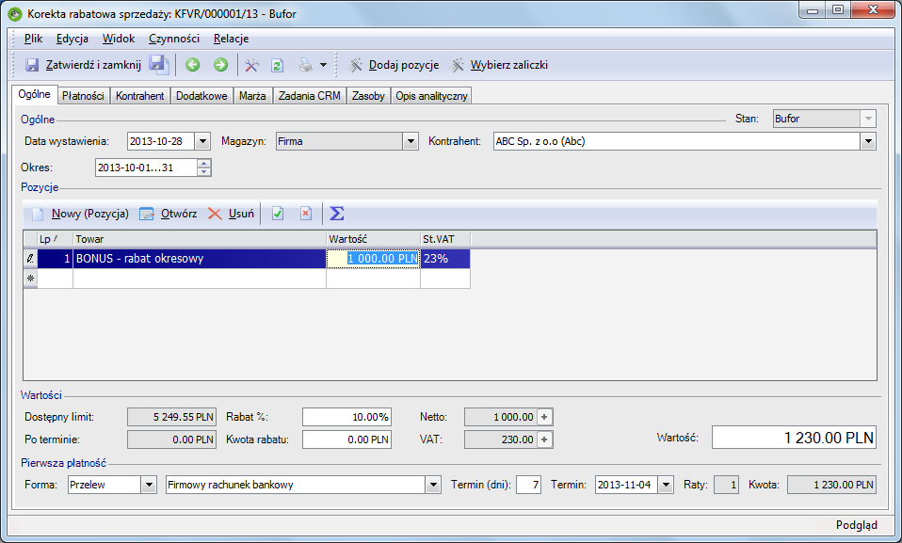Expand the VAT plus button
The image size is (902, 543).
click(544, 439)
